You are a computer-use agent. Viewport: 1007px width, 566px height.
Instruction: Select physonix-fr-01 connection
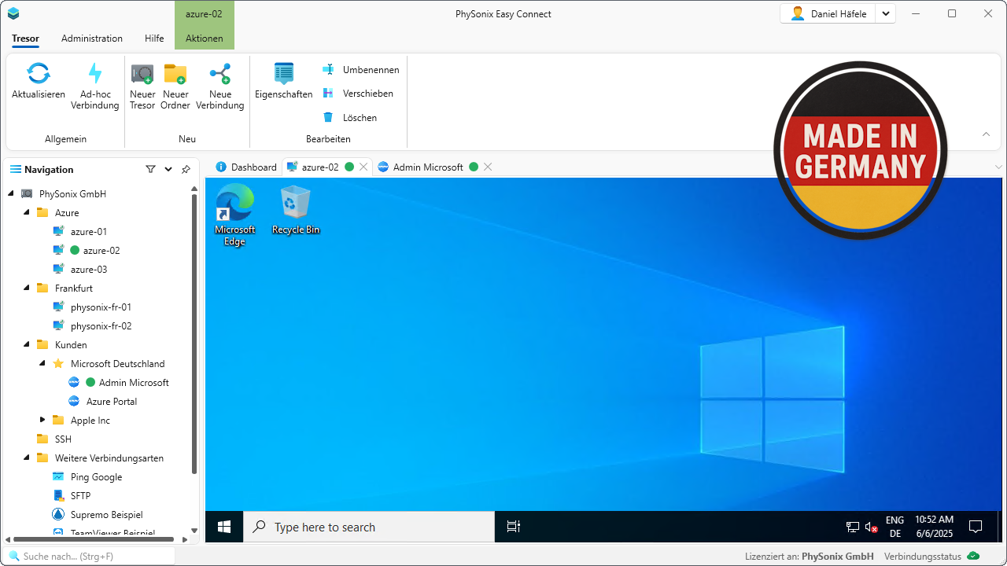coord(101,307)
